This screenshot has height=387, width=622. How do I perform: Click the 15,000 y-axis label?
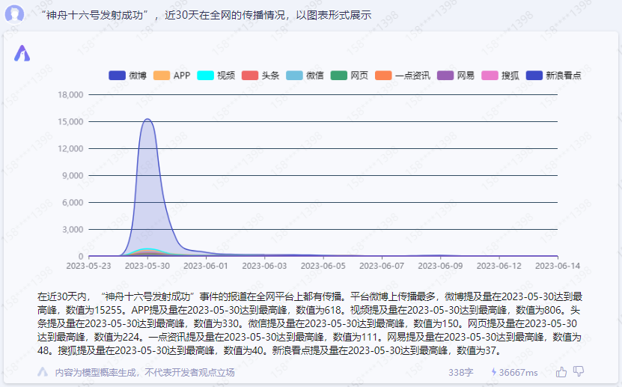tap(70, 122)
